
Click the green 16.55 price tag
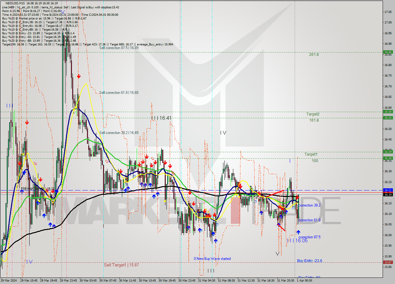pyautogui.click(x=388, y=118)
